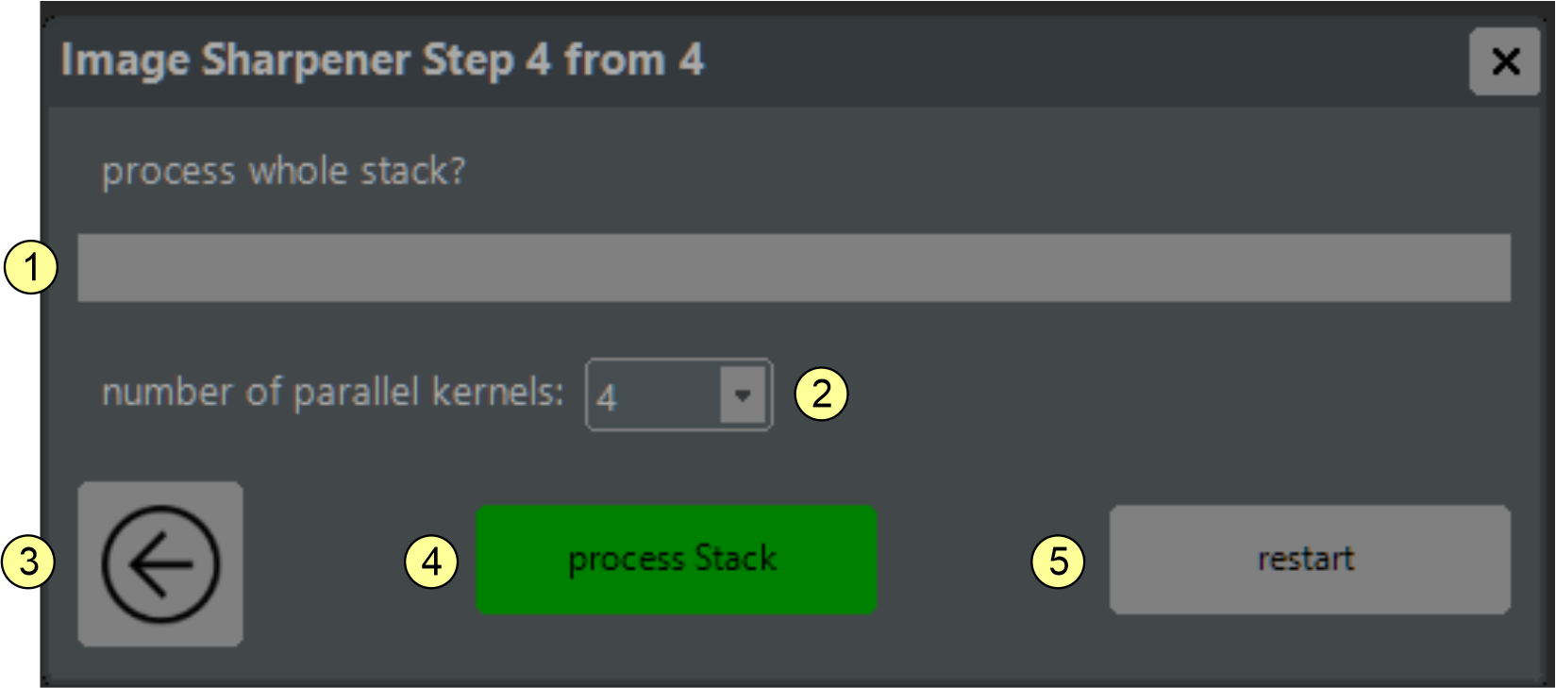The width and height of the screenshot is (1556, 688).
Task: Click the gray stack progress bar
Action: point(794,268)
